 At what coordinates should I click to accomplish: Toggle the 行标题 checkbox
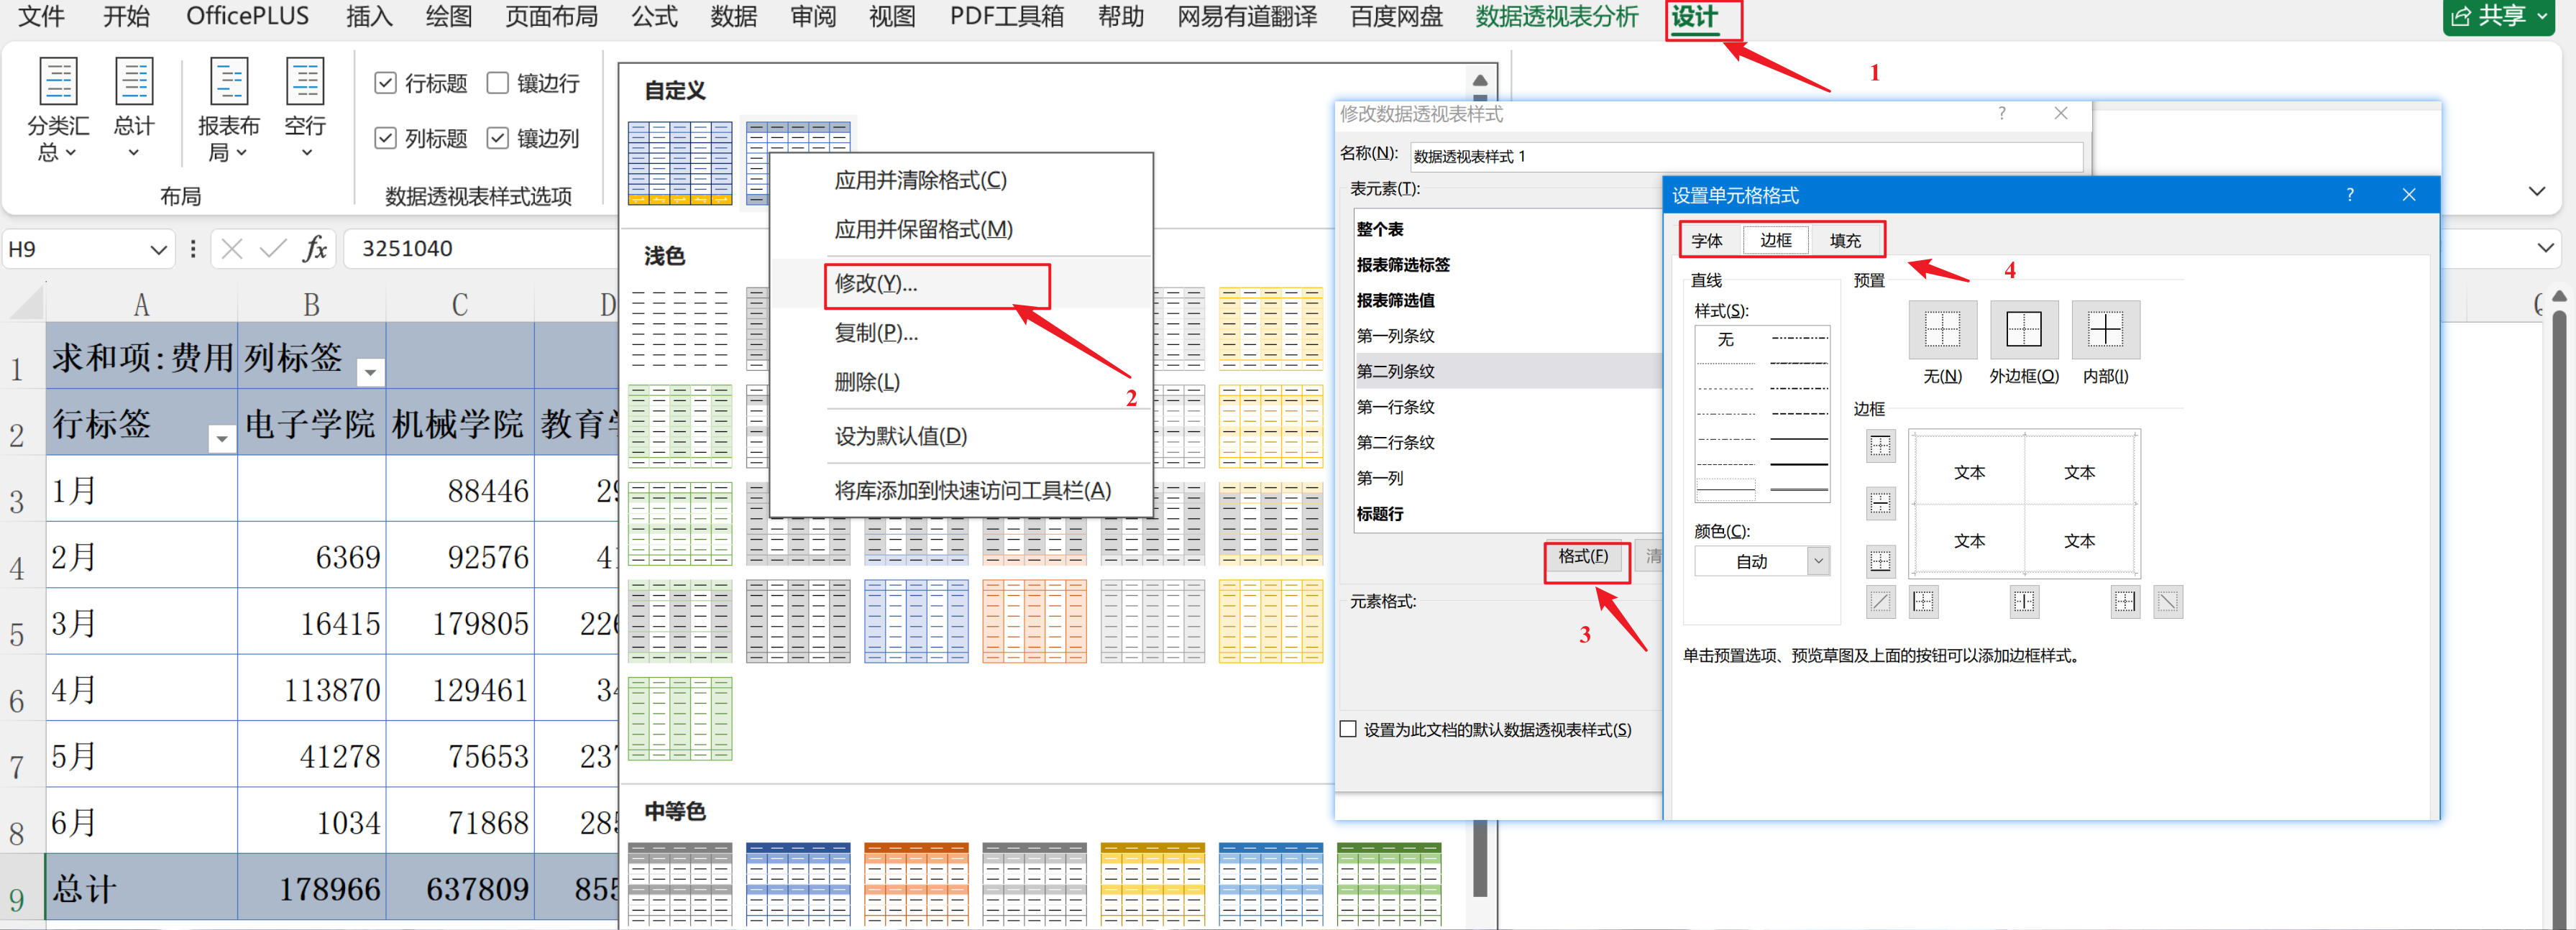coord(386,83)
